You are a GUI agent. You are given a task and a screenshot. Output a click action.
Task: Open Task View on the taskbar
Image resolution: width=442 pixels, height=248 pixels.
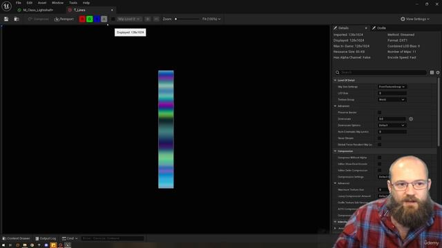pos(10,245)
